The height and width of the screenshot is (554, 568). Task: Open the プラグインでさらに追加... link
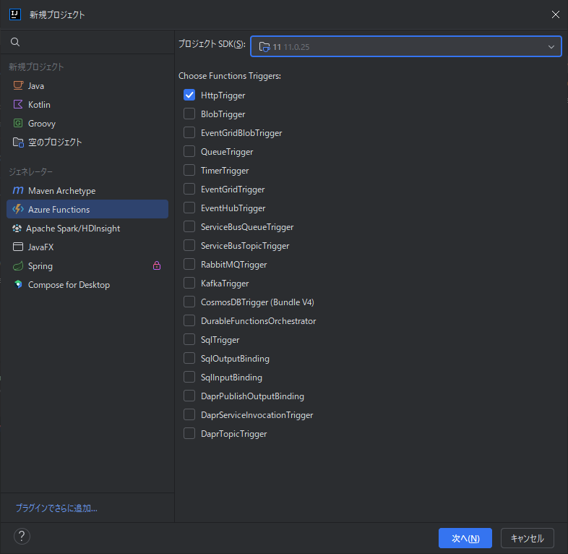tap(56, 508)
